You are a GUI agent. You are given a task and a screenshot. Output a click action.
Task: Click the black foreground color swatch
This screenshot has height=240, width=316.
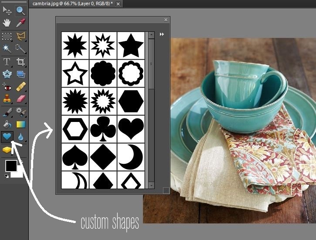(10, 166)
